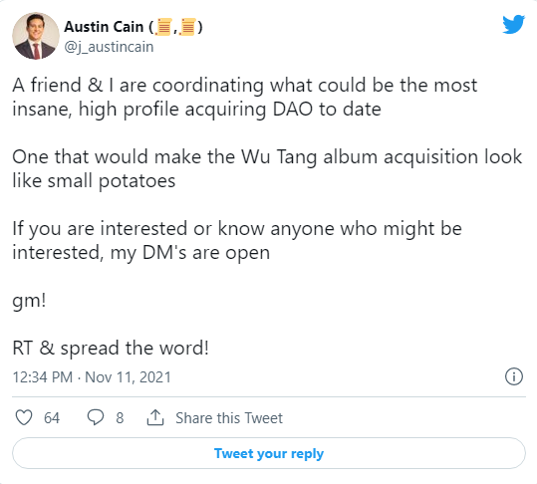
Task: Visit the @j_austincain handle
Action: click(x=109, y=47)
